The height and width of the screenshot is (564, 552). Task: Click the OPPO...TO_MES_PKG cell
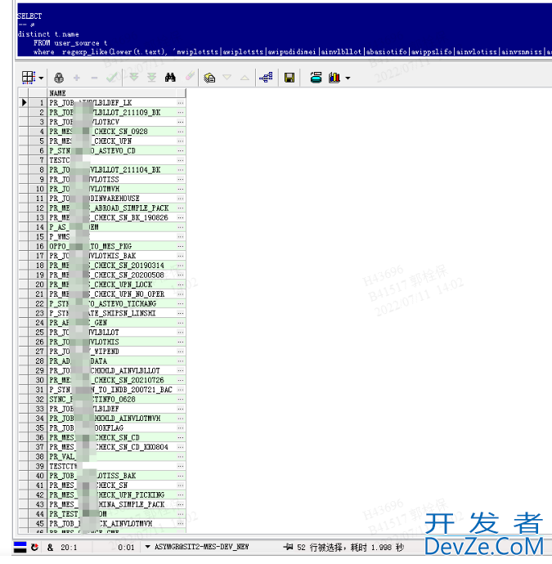click(x=112, y=246)
